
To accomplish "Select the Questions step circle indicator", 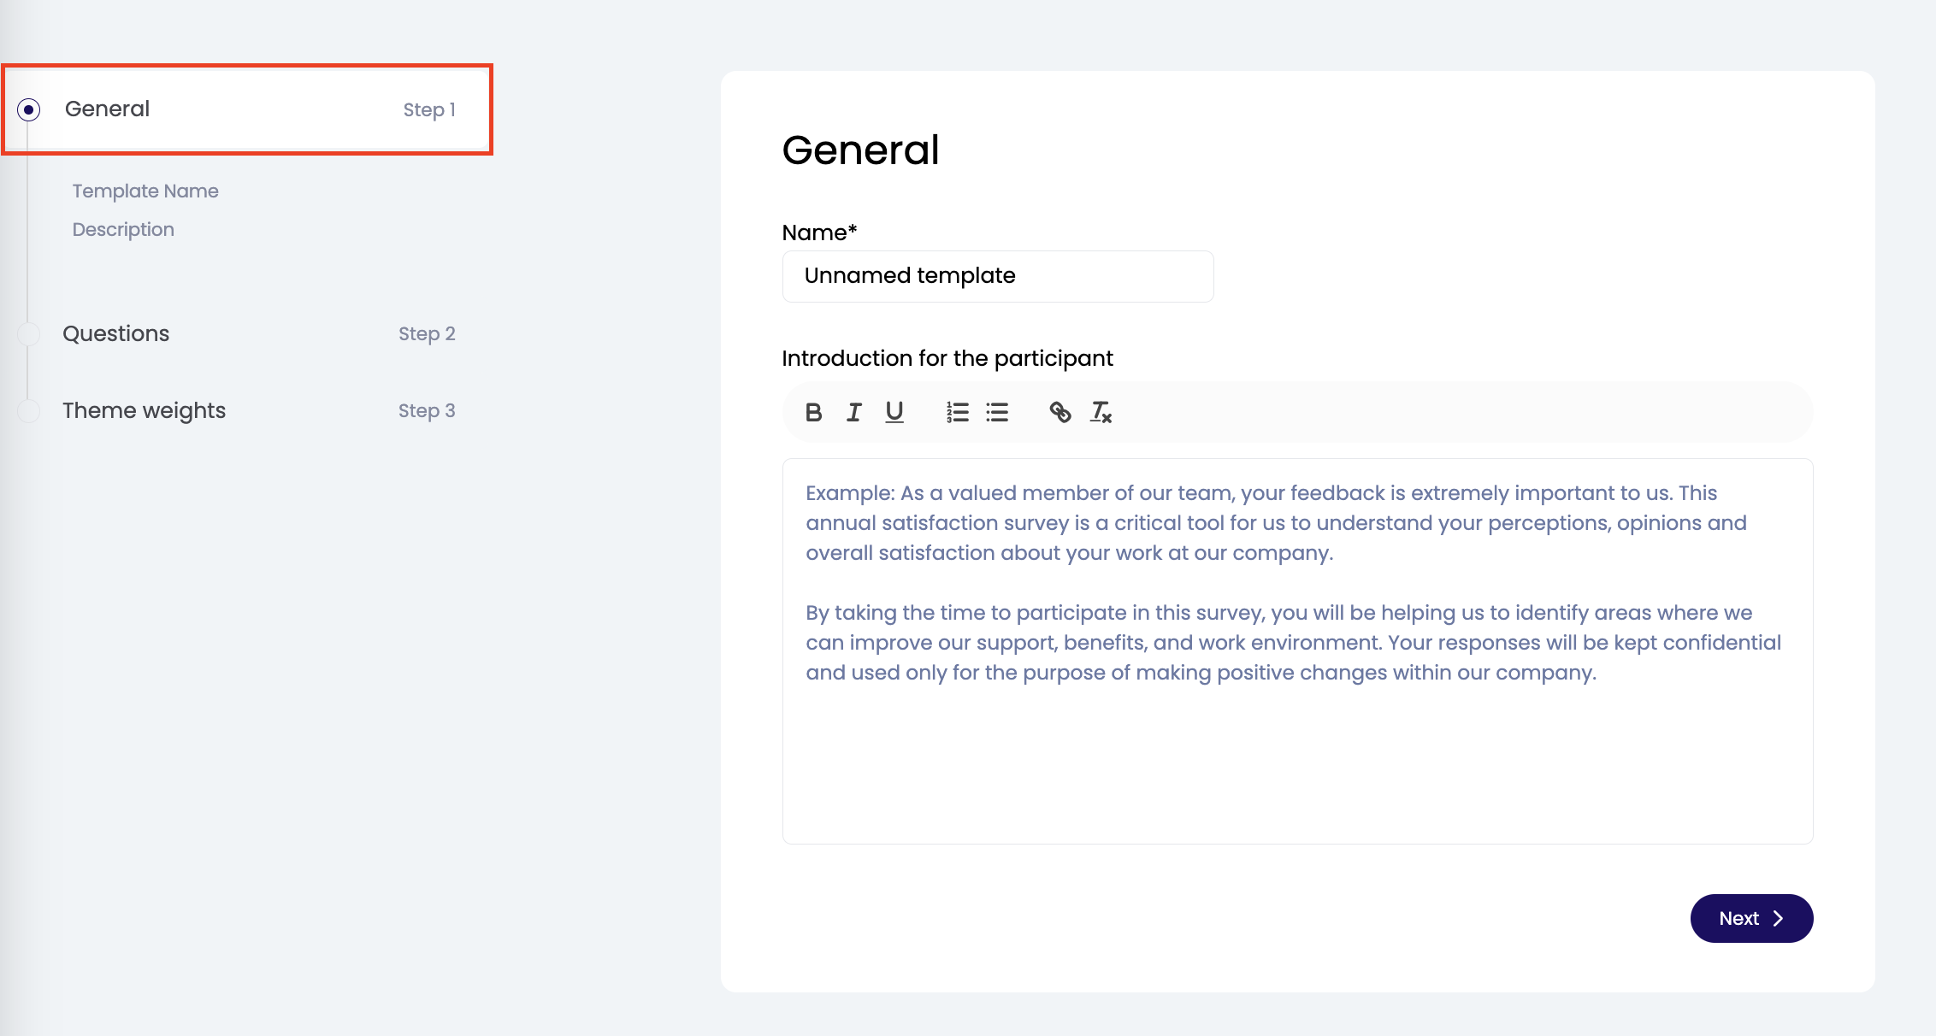I will coord(29,334).
